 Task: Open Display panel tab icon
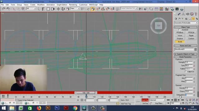tap(192, 14)
